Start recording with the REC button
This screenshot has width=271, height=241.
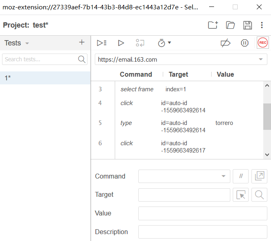pos(262,43)
